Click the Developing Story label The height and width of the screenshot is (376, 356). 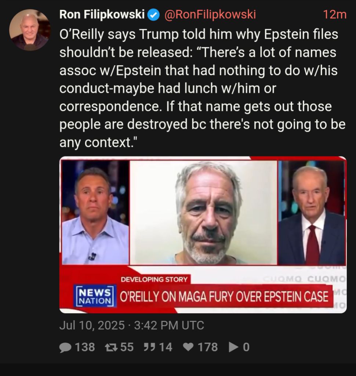[x=154, y=279]
